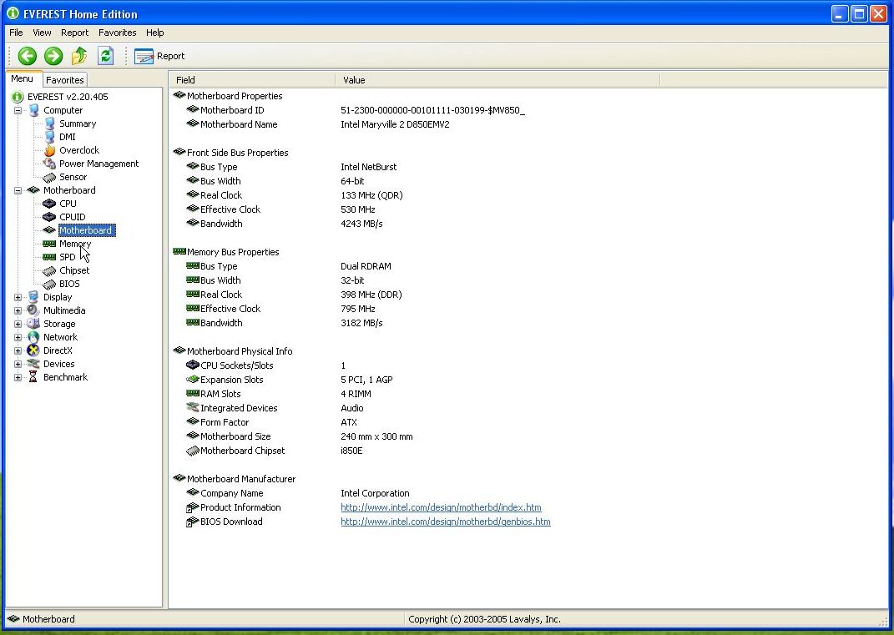Open the BIOS Download genbios.htm link
The height and width of the screenshot is (635, 894).
[x=445, y=522]
